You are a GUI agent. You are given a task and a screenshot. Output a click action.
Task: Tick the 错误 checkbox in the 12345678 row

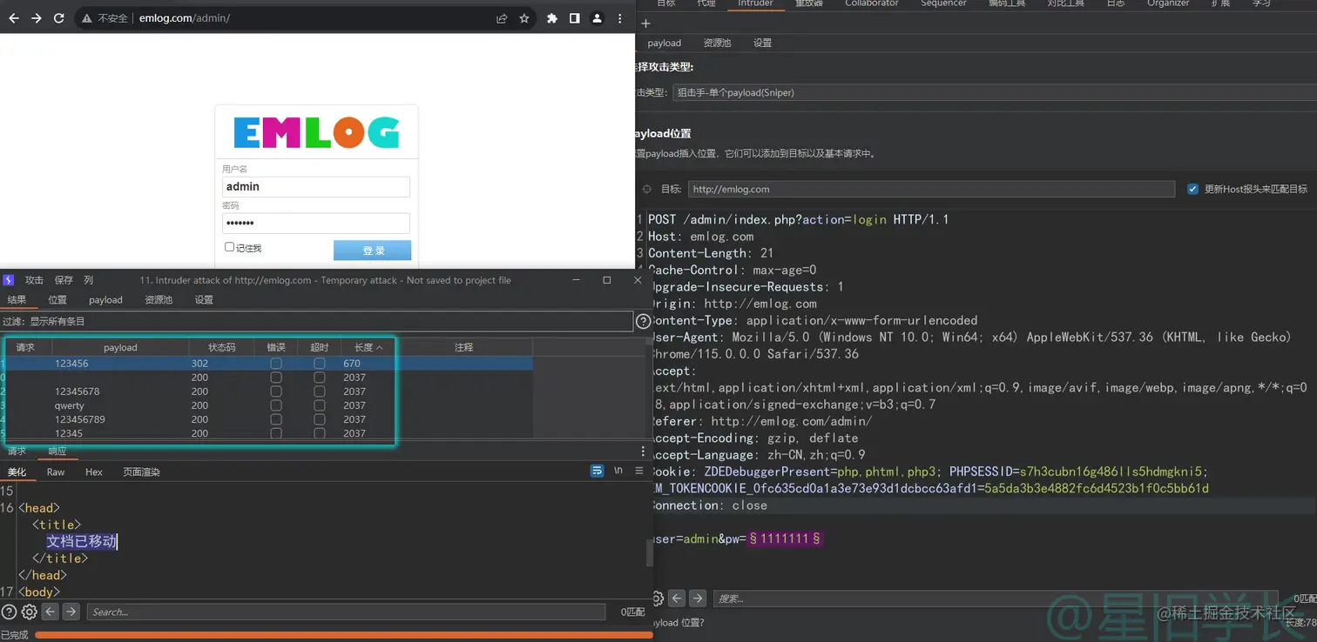click(x=276, y=391)
